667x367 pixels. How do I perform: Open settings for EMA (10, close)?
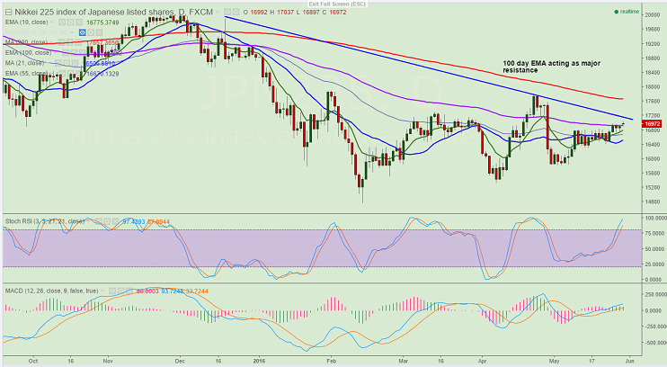click(71, 22)
